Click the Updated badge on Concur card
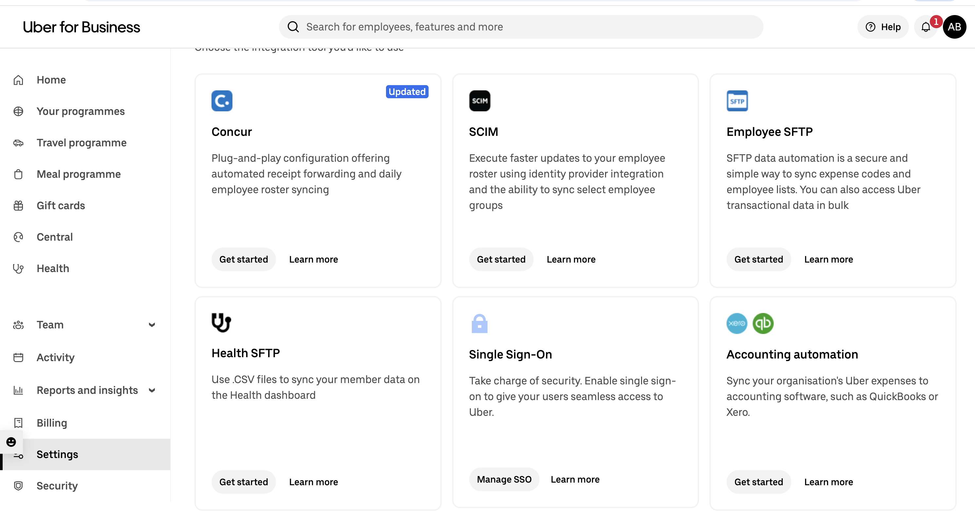Image resolution: width=975 pixels, height=516 pixels. [407, 92]
